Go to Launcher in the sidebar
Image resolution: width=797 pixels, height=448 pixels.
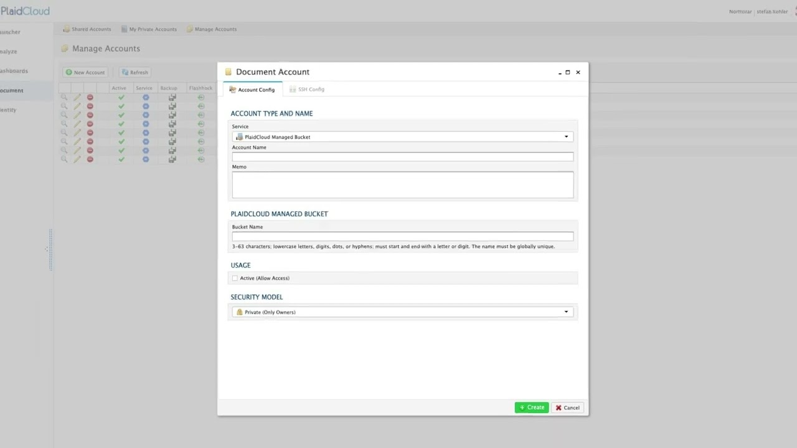(x=10, y=32)
